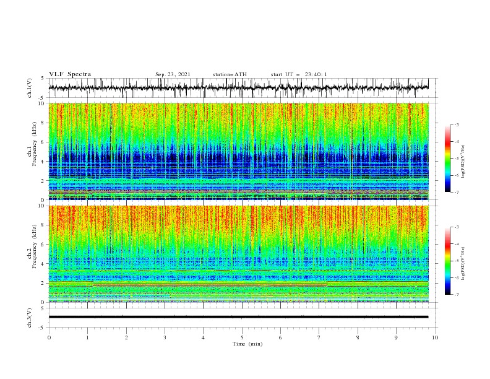Click the "station=ATH" header text
Screen dimensions: 490x379
[230, 74]
